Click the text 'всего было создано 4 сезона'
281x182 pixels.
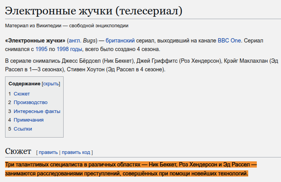[122, 49]
